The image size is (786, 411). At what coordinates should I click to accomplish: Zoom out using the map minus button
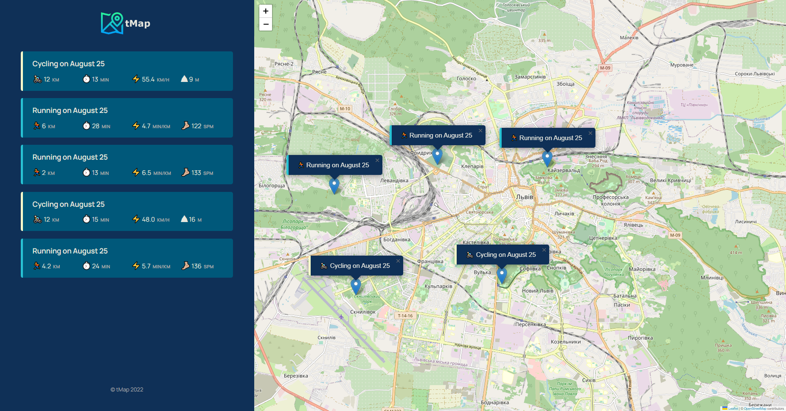(x=266, y=25)
